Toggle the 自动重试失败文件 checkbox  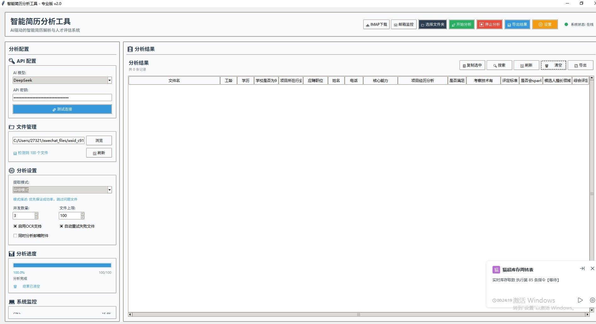tap(61, 226)
